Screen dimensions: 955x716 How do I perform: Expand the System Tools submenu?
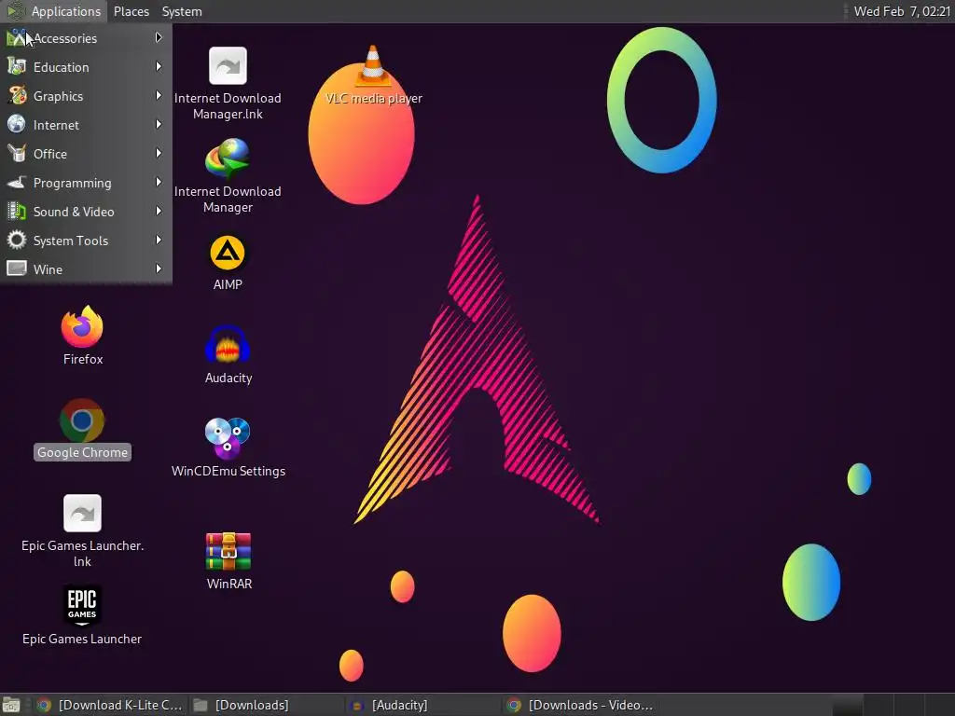pos(86,241)
